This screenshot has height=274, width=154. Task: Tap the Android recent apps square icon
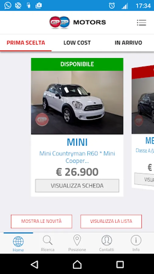pyautogui.click(x=120, y=264)
